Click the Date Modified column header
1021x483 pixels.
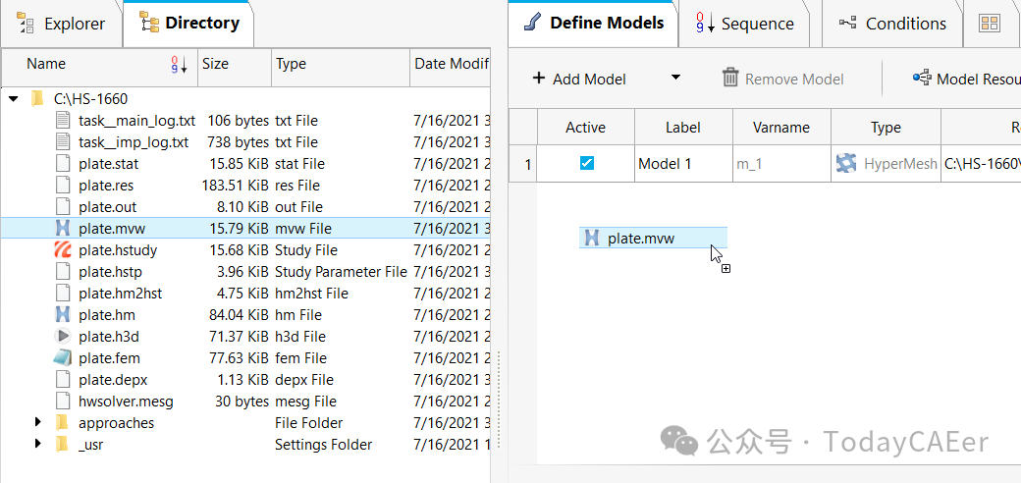coord(451,64)
